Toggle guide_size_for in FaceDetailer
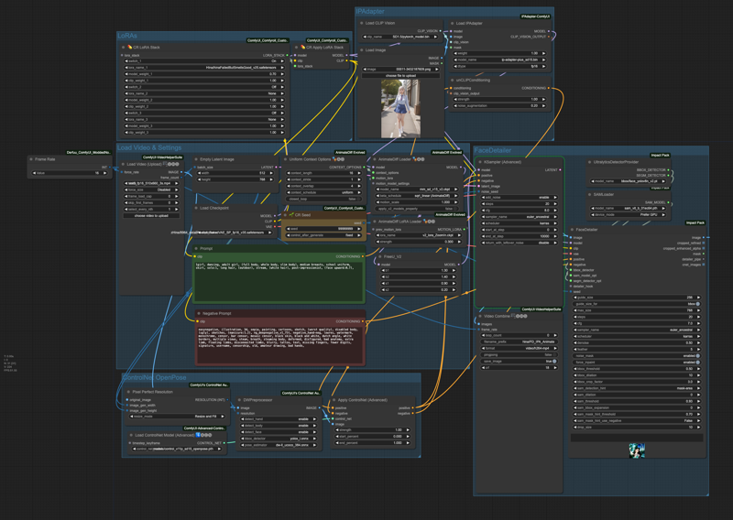 pyautogui.click(x=637, y=304)
